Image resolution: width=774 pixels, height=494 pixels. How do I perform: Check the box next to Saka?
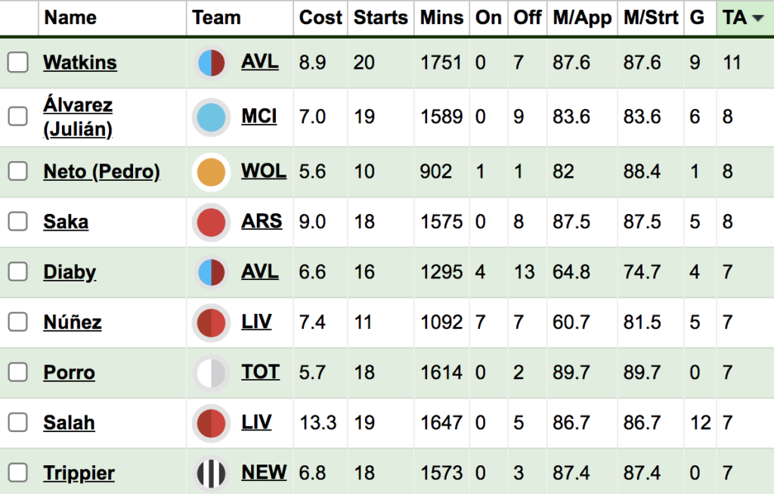pyautogui.click(x=17, y=222)
